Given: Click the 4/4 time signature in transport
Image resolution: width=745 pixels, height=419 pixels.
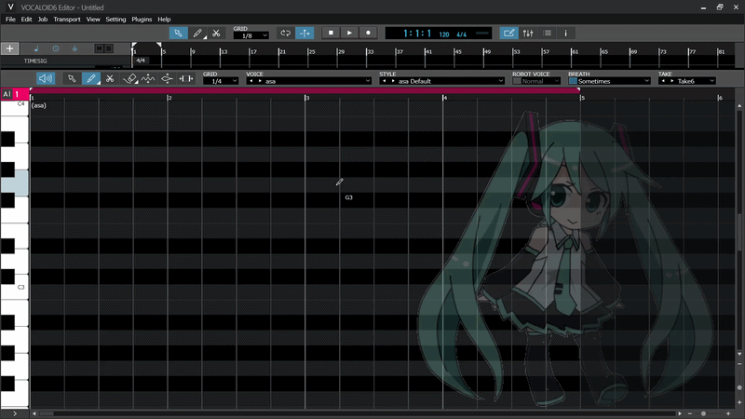Looking at the screenshot, I should click(461, 34).
